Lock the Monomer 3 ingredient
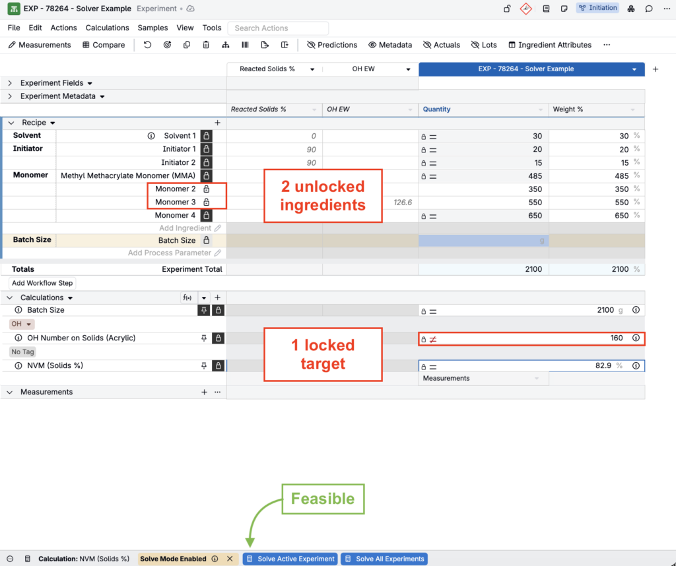This screenshot has height=566, width=676. [x=207, y=202]
